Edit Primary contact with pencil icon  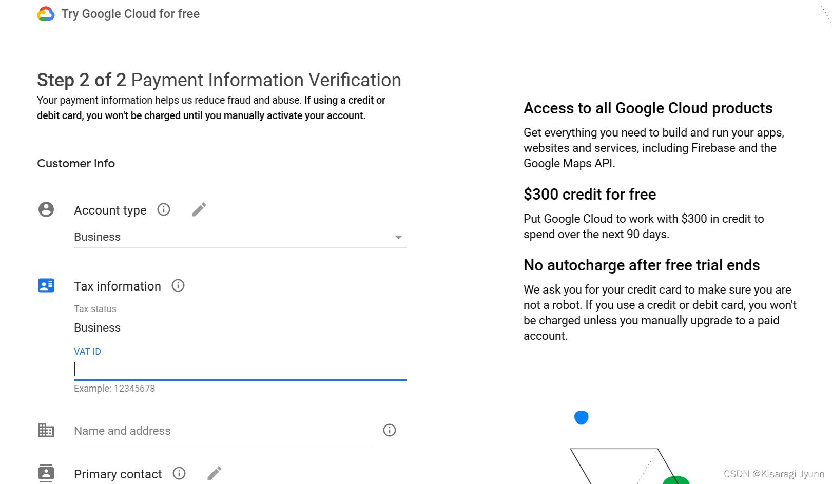215,473
